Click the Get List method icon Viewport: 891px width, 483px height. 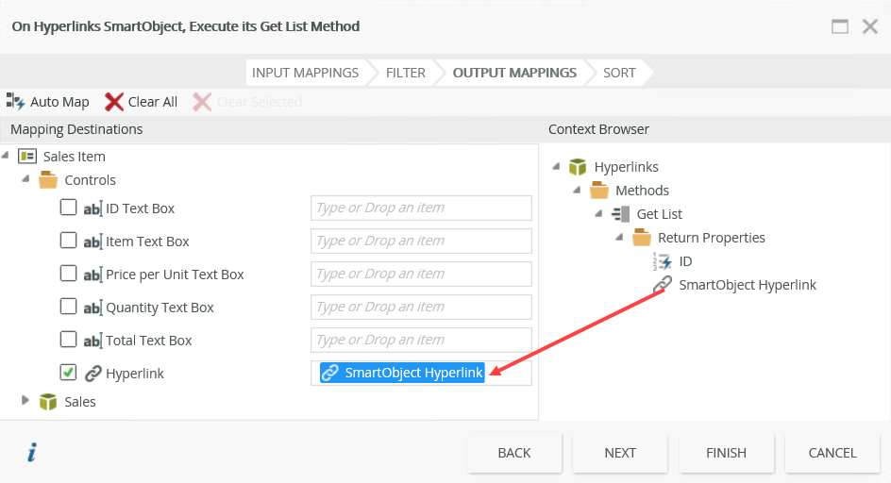click(620, 214)
